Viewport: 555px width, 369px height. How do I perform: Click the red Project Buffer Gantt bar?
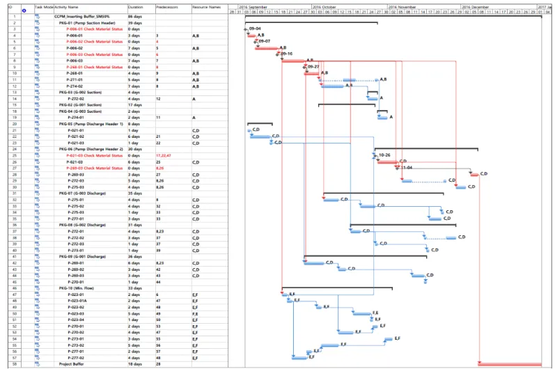(510, 364)
